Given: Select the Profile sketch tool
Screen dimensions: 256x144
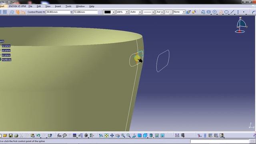Looking at the screenshot, I should [203, 12].
